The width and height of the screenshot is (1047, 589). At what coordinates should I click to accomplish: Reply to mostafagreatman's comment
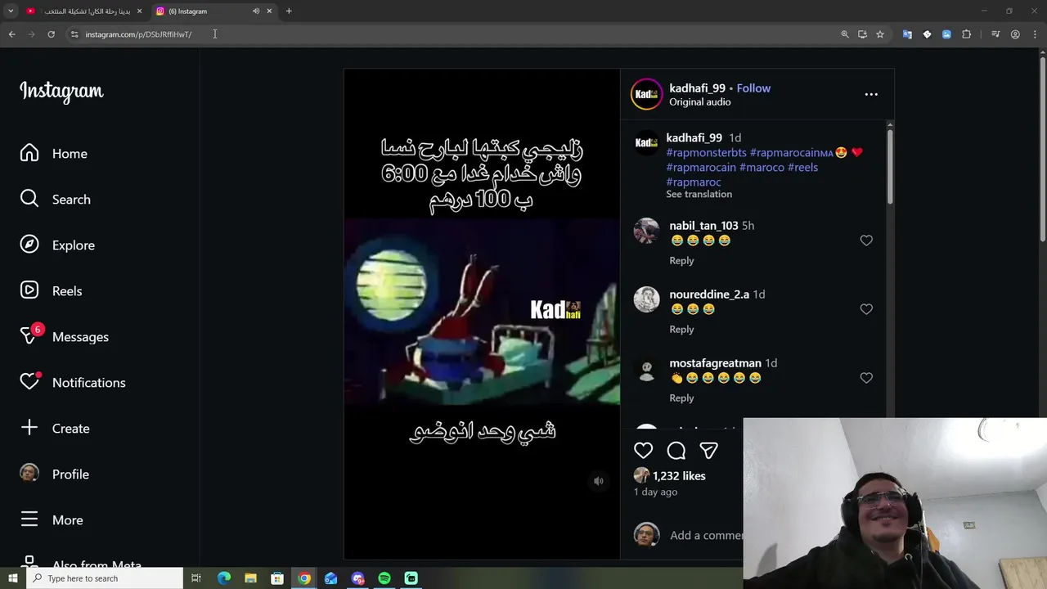pyautogui.click(x=681, y=398)
